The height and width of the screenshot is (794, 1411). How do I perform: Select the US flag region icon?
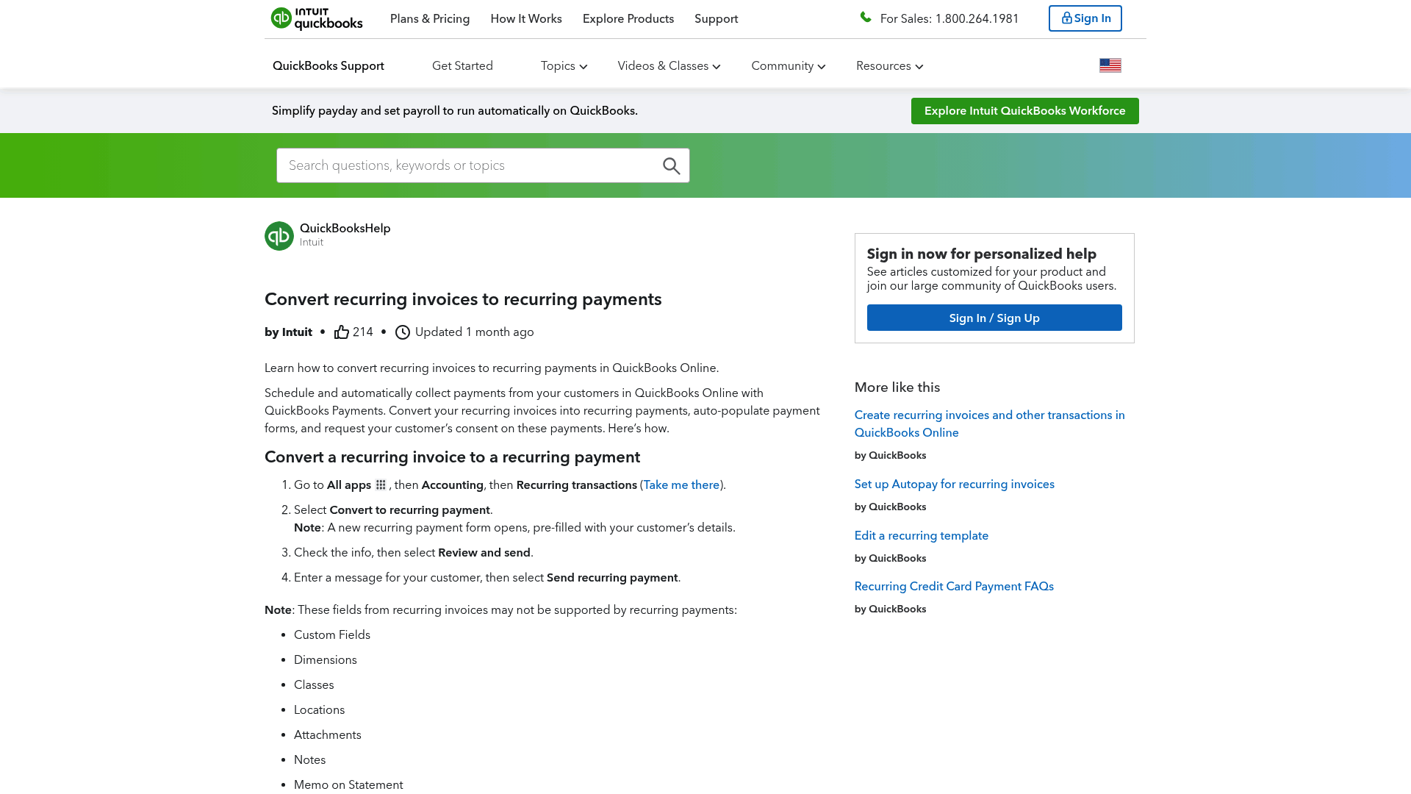point(1110,65)
